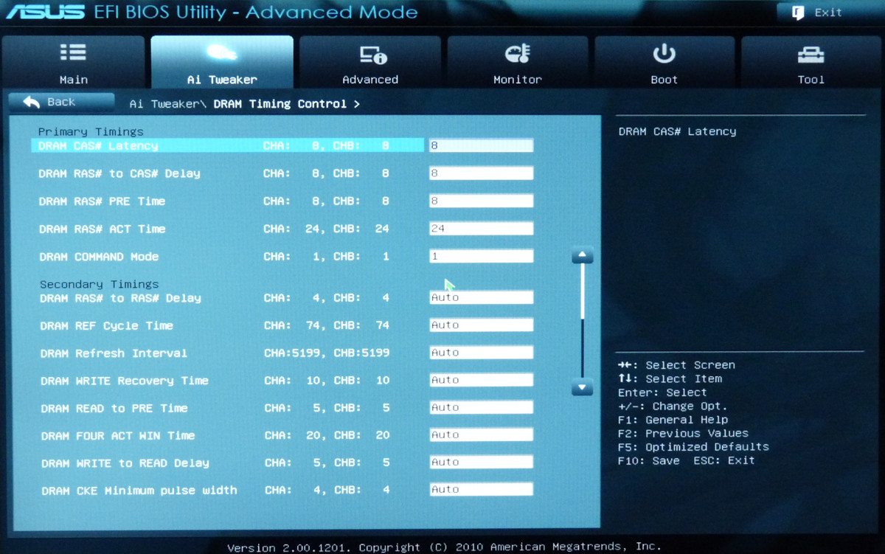Select the DRAM CAS# Latency row label
The width and height of the screenshot is (885, 554).
98,146
